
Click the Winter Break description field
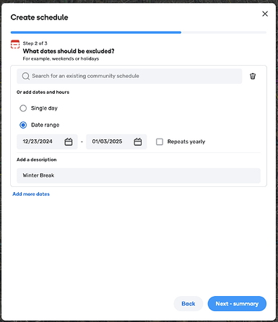point(139,175)
